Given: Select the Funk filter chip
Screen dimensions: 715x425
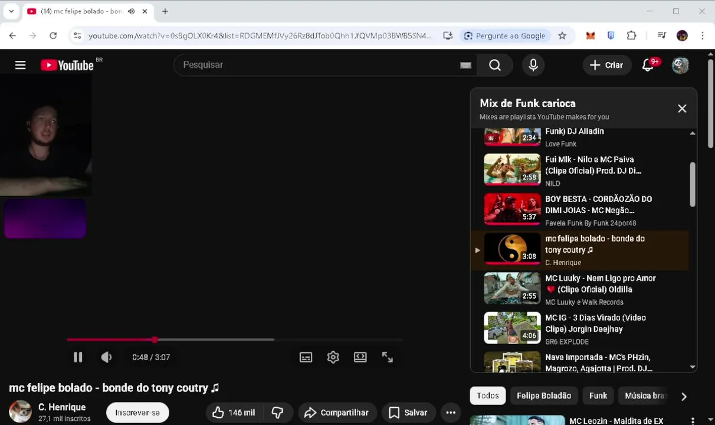Looking at the screenshot, I should click(x=598, y=395).
